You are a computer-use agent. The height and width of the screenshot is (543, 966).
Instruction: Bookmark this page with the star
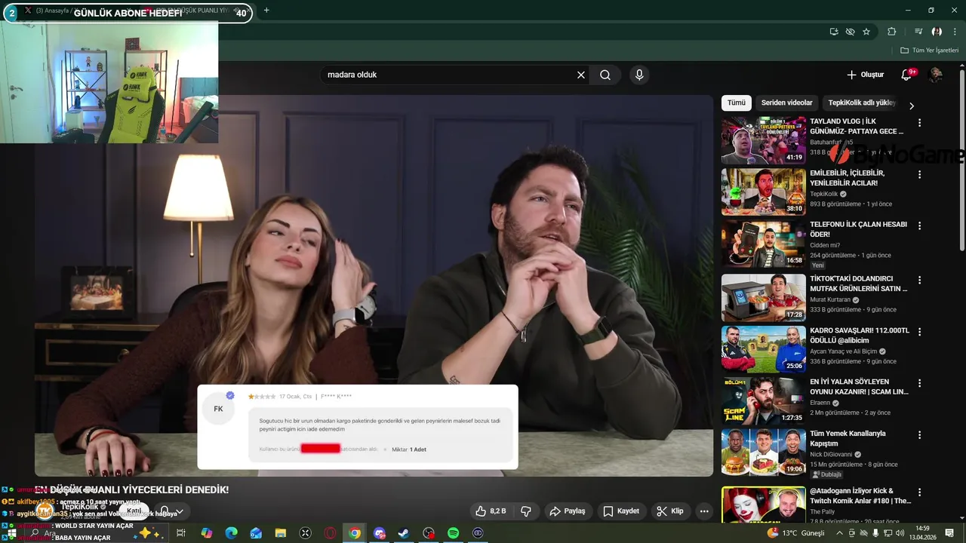(x=866, y=32)
